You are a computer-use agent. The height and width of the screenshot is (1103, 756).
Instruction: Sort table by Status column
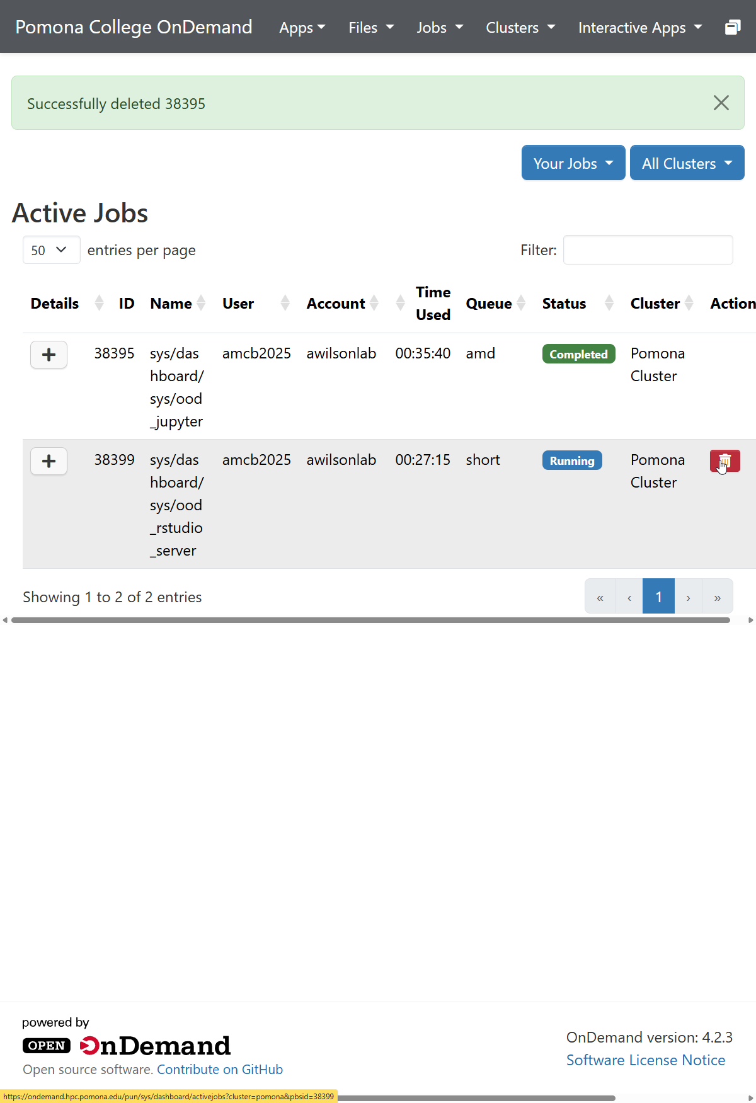pyautogui.click(x=578, y=303)
